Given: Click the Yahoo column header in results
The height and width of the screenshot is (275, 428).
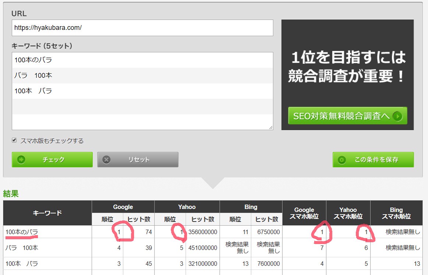Looking at the screenshot, I should (187, 207).
